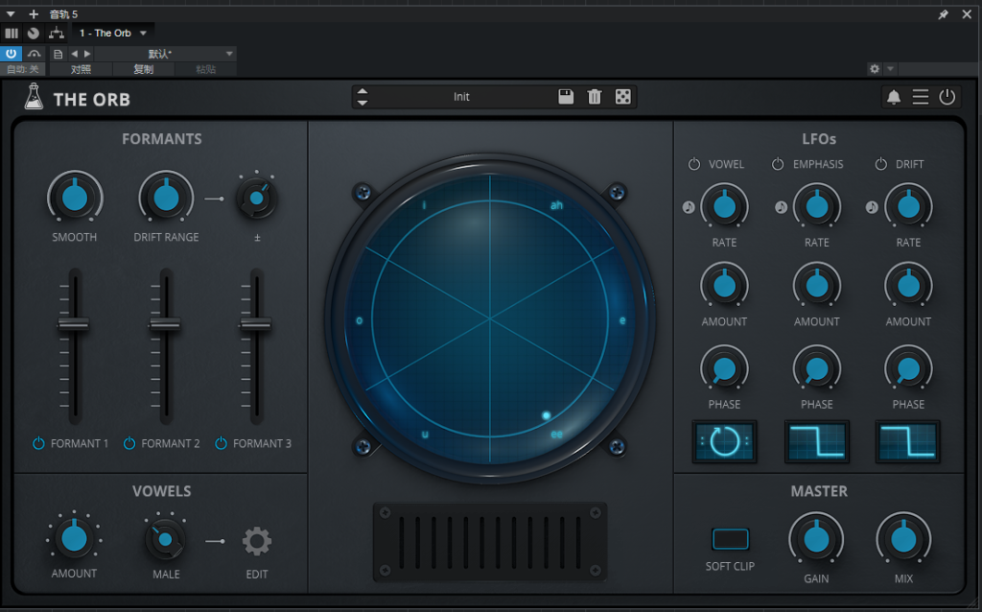
Task: Select the circular VOWEL LFO shape display
Action: (725, 441)
